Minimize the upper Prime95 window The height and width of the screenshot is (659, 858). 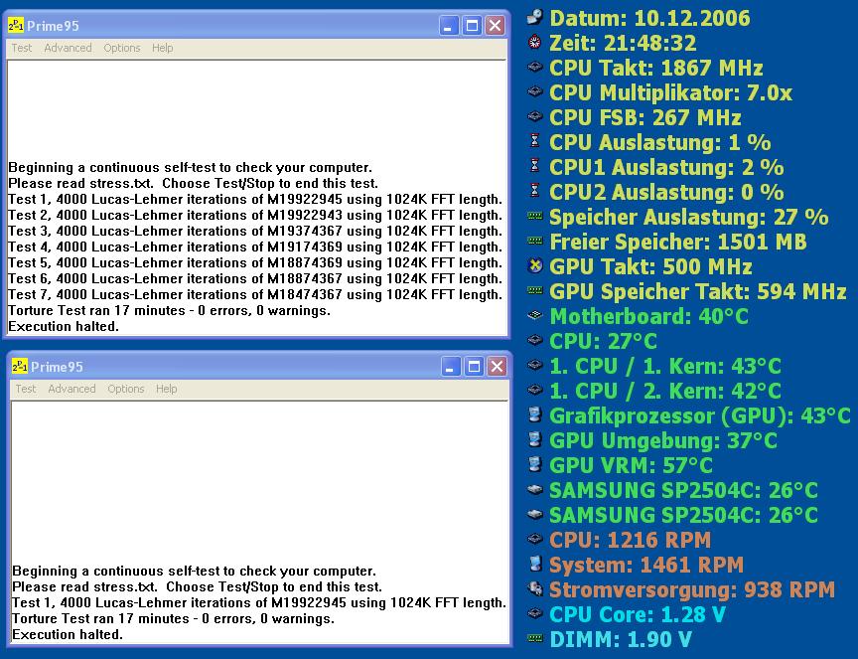(448, 25)
